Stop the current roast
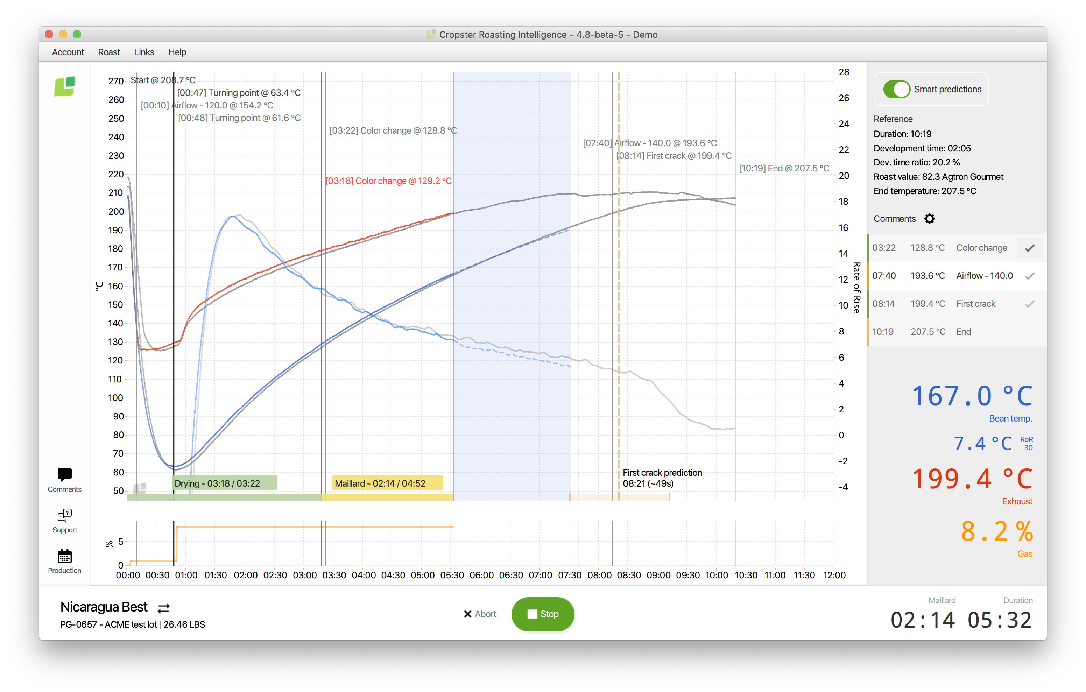Viewport: 1086px width, 692px height. pyautogui.click(x=543, y=614)
